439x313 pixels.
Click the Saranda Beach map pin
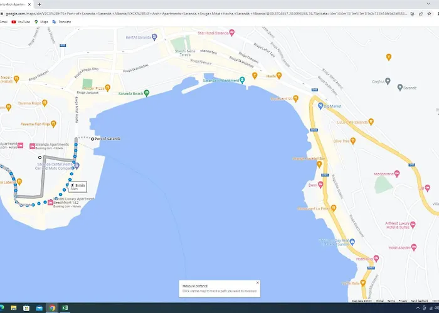[x=146, y=93]
